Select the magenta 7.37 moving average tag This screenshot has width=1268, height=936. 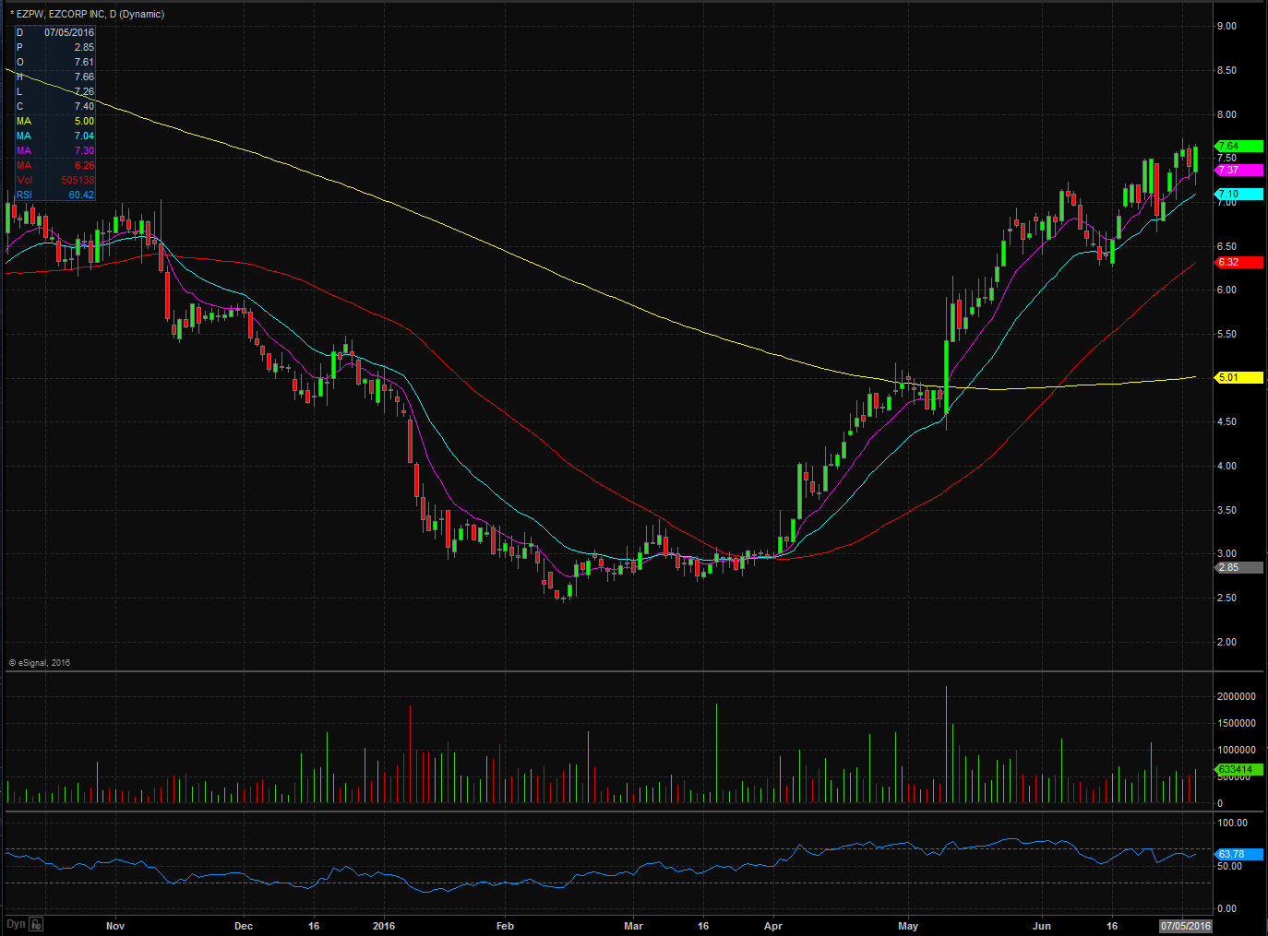tap(1238, 170)
